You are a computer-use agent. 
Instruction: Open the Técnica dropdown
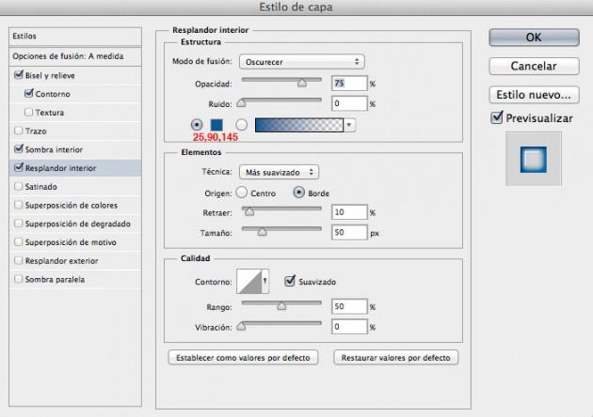tap(280, 172)
